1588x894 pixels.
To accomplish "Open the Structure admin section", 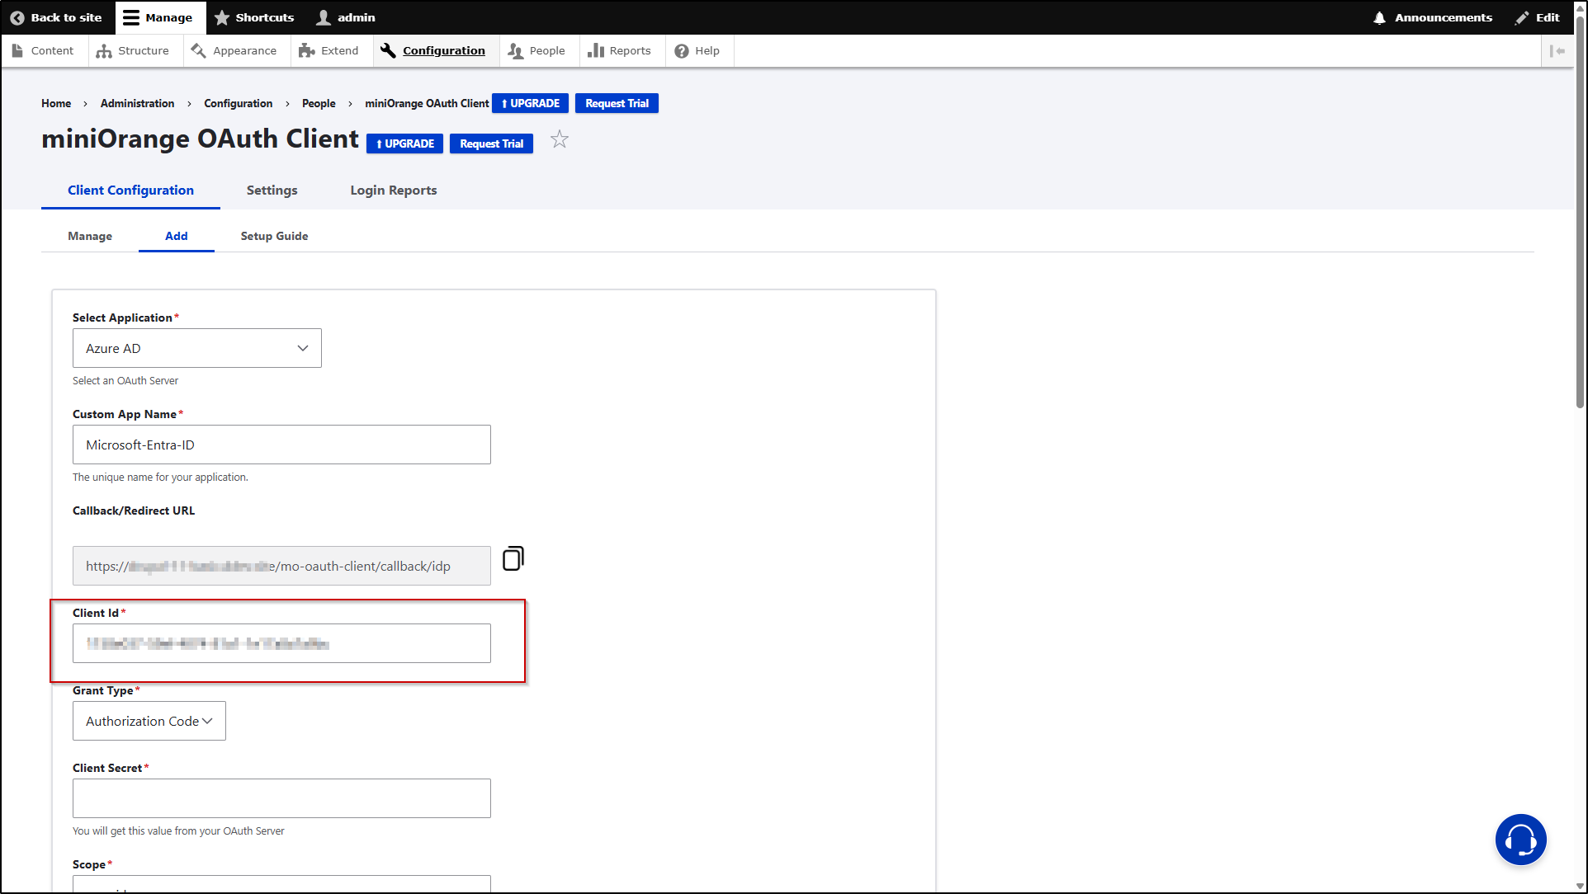I will (x=134, y=50).
